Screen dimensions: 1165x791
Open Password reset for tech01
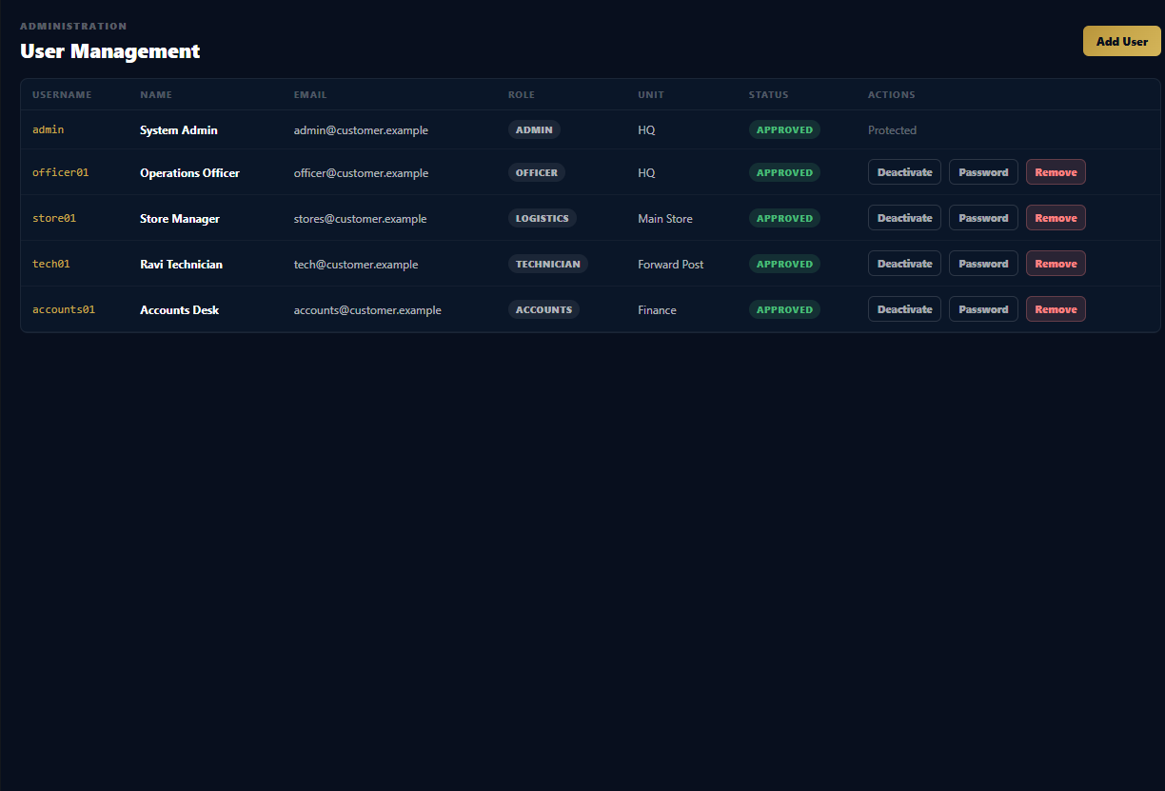[983, 264]
